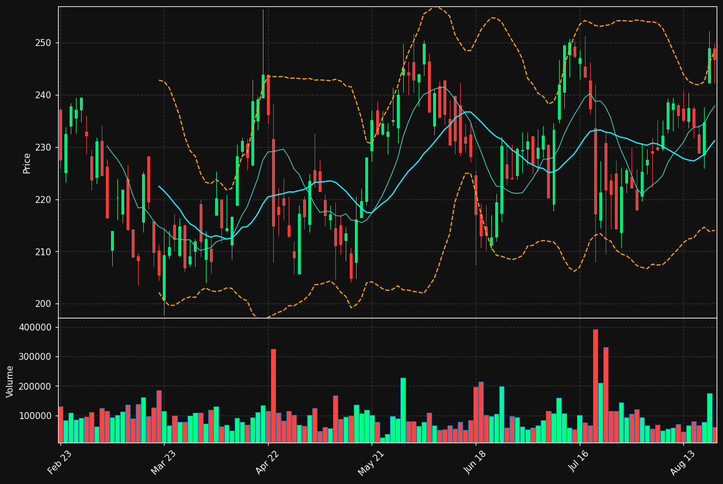Click the 'Apr 22' date label
The image size is (723, 484).
[268, 462]
